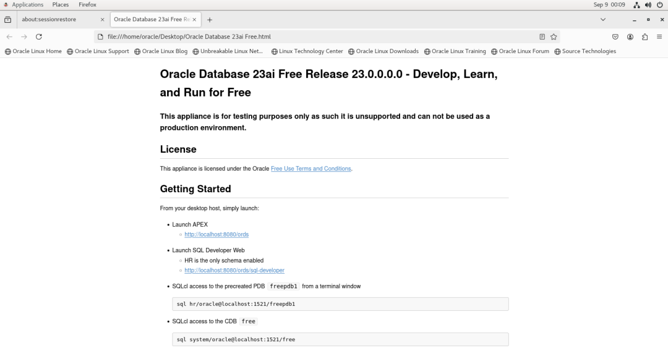Open Oracle Linux Blog bookmark
This screenshot has height=356, width=668.
(161, 51)
